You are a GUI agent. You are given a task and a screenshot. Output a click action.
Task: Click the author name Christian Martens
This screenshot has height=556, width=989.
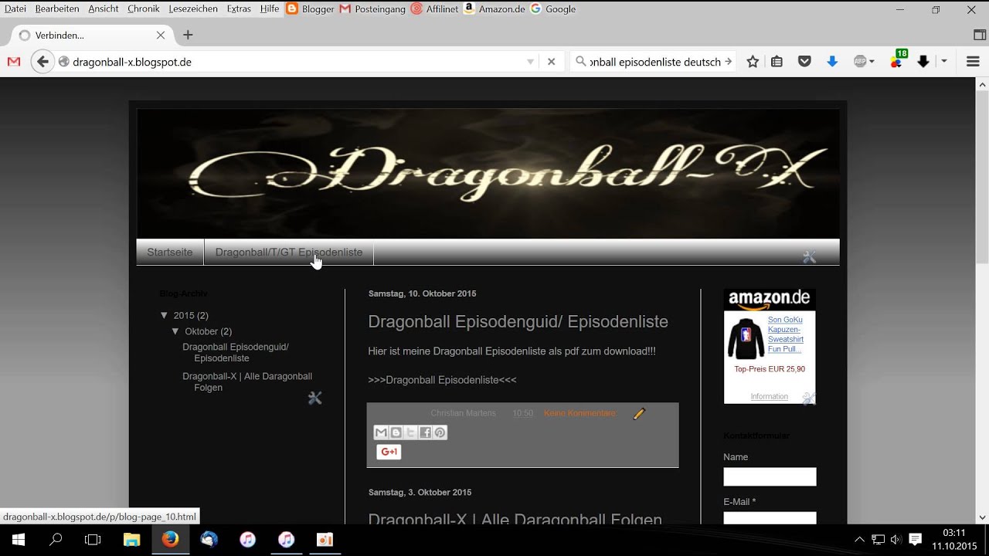(464, 413)
